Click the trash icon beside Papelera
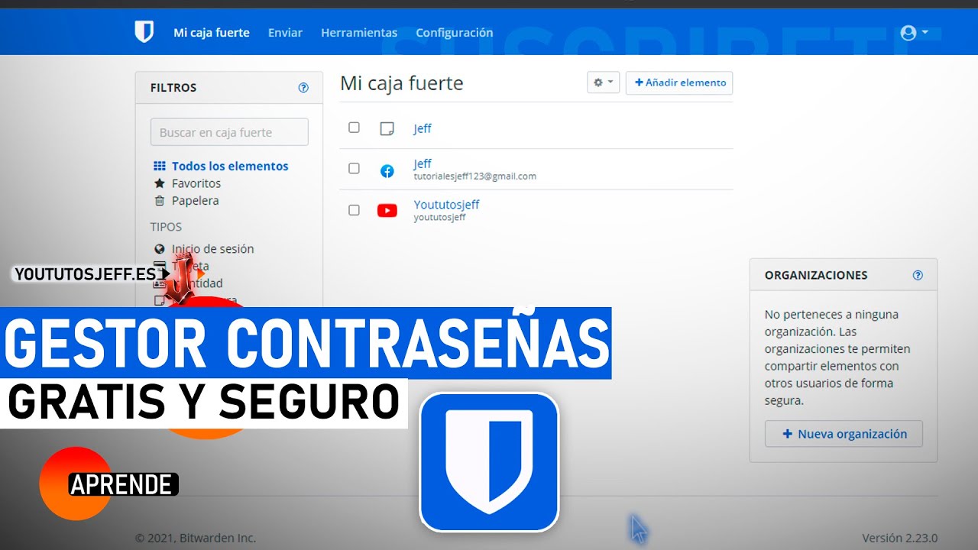The image size is (978, 550). coord(160,201)
